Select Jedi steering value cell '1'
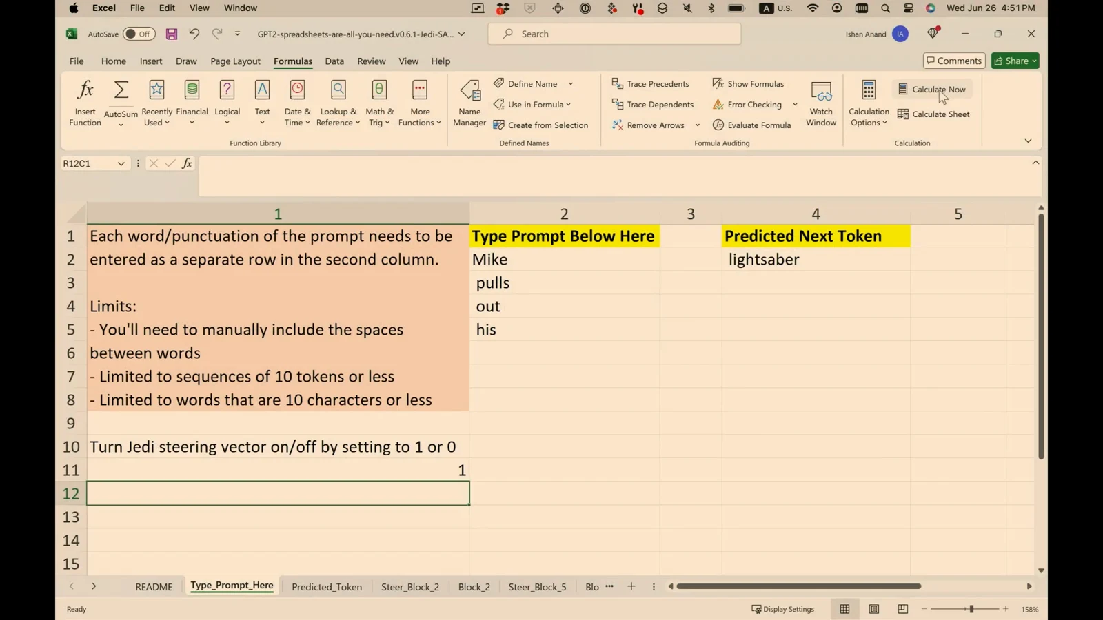This screenshot has width=1103, height=620. [278, 470]
